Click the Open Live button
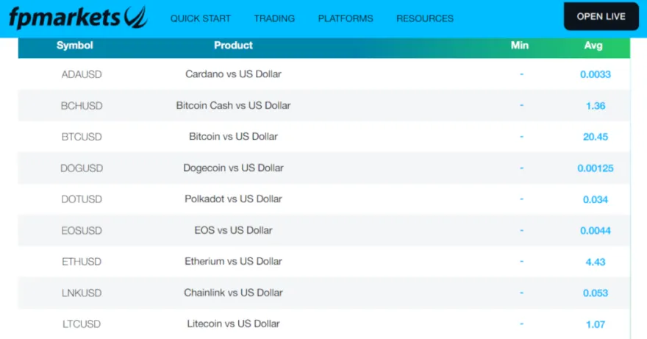This screenshot has height=339, width=647. 601,16
